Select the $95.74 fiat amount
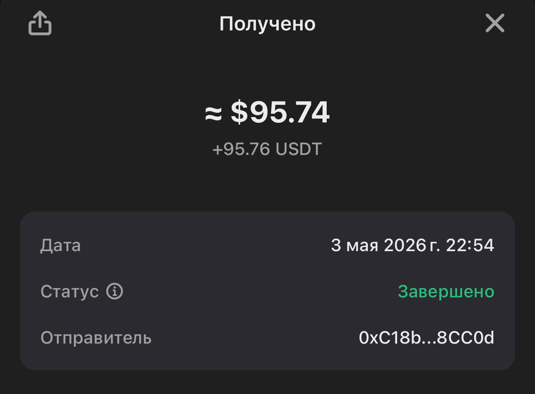The width and height of the screenshot is (535, 394). point(280,112)
